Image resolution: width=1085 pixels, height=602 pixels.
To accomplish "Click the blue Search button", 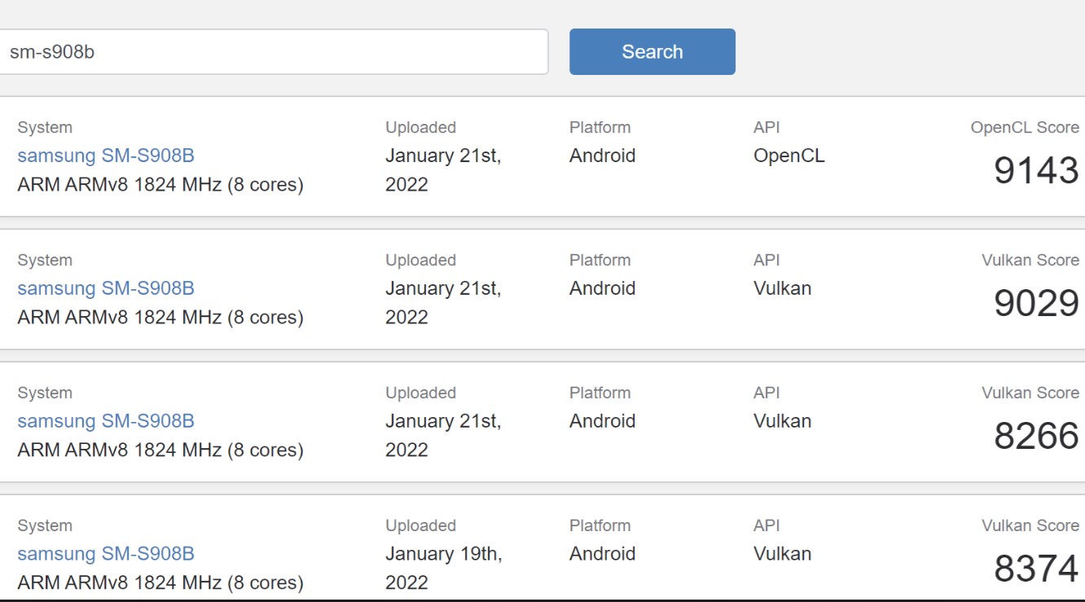I will click(x=652, y=52).
